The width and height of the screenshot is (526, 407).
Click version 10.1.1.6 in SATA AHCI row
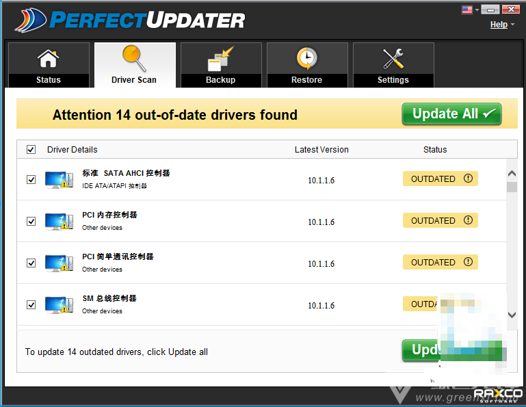321,181
